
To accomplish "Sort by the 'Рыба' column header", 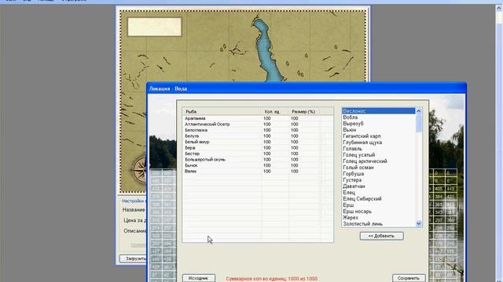I will pos(222,111).
